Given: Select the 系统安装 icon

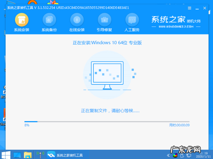Looking at the screenshot, I should tap(22, 20).
